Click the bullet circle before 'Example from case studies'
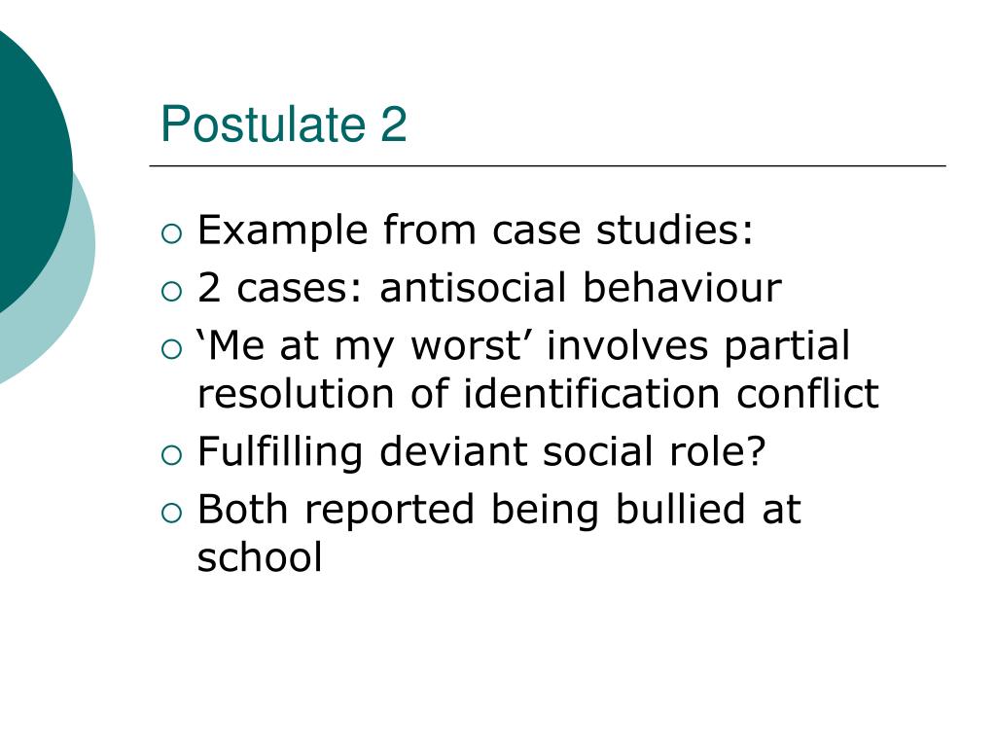 (171, 233)
